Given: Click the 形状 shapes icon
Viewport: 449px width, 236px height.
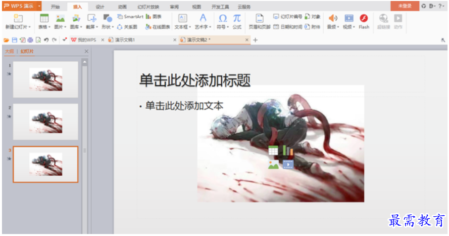Looking at the screenshot, I should pyautogui.click(x=107, y=18).
